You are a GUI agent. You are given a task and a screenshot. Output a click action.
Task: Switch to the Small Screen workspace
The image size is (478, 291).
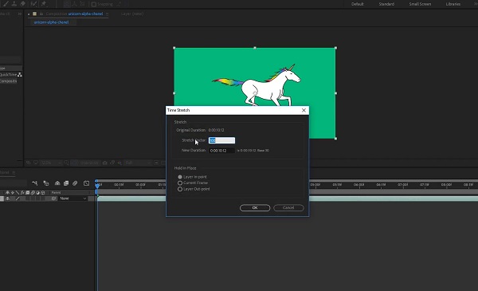(420, 4)
